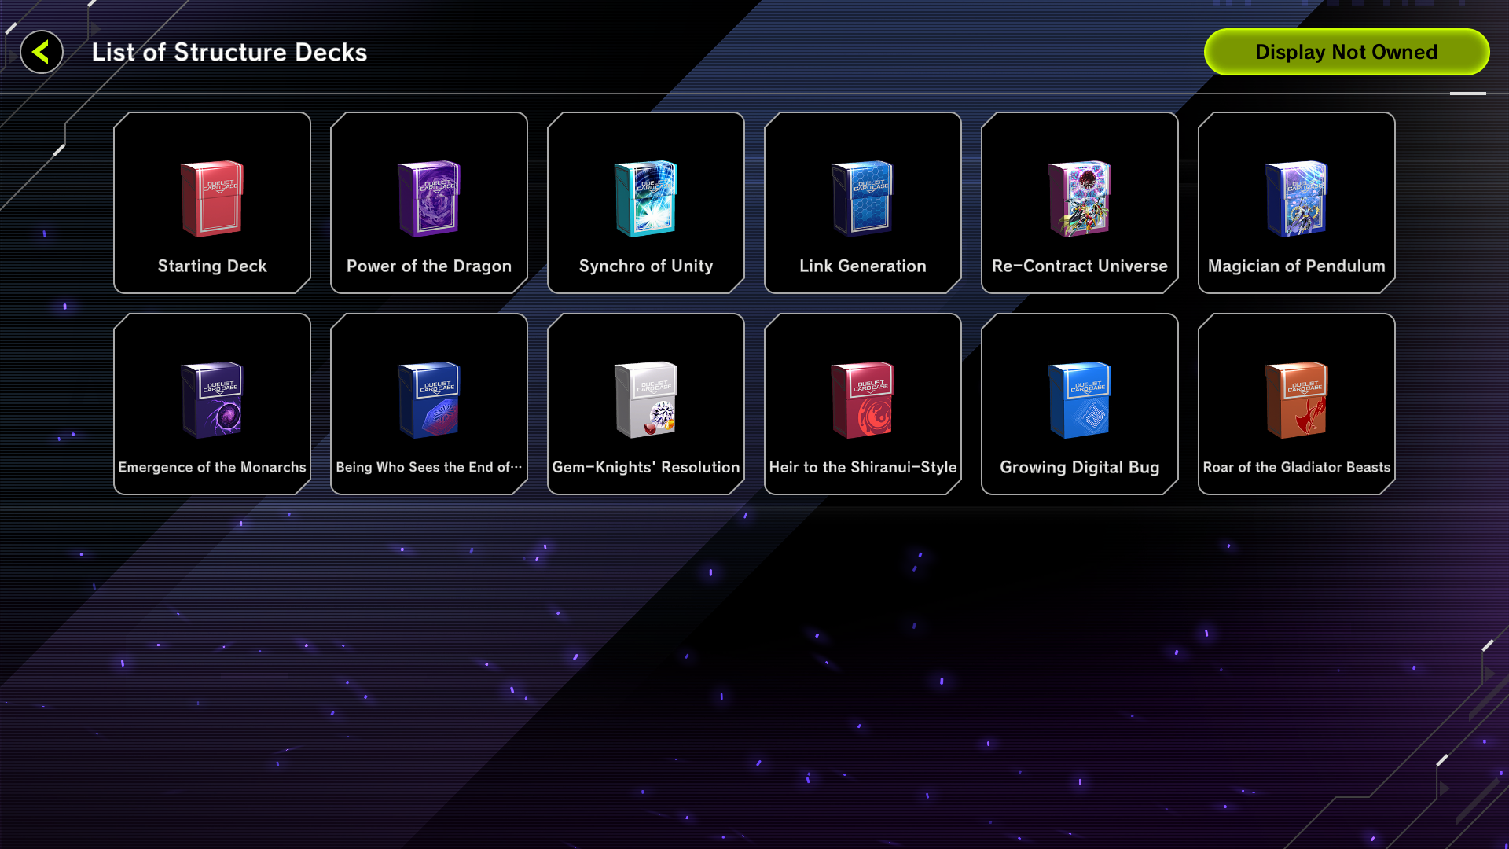This screenshot has width=1509, height=849.
Task: Select the teal Synchro of Unity case
Action: pos(646,199)
